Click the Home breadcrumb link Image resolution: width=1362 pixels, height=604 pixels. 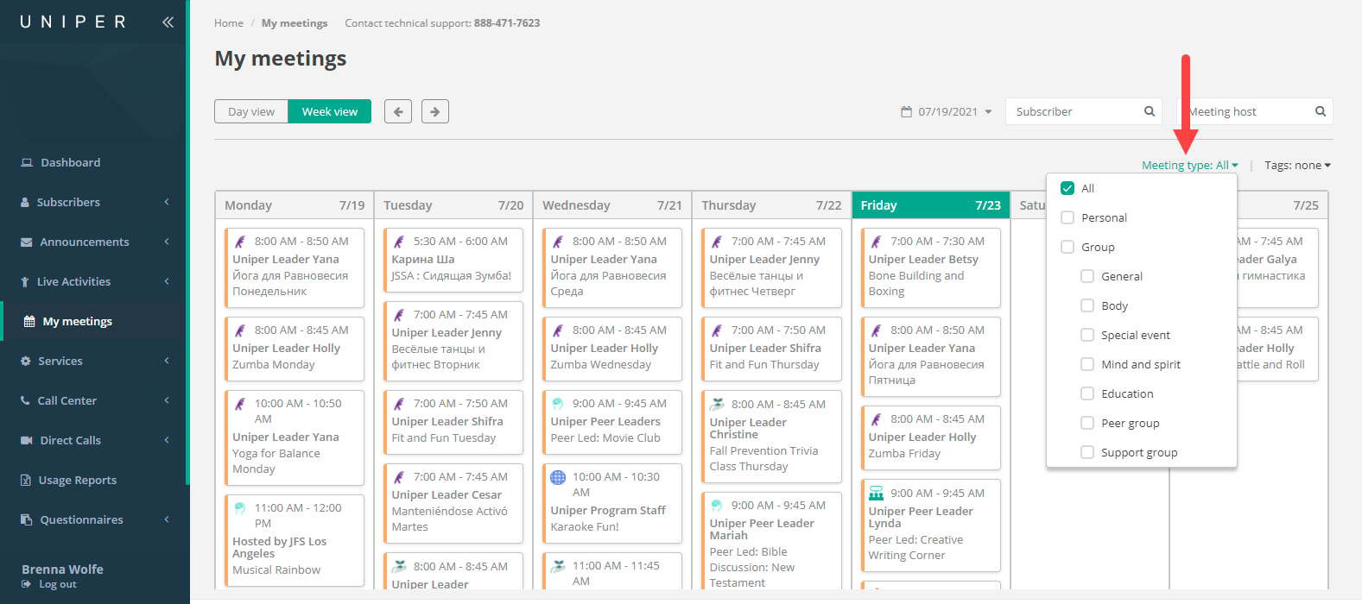(229, 23)
